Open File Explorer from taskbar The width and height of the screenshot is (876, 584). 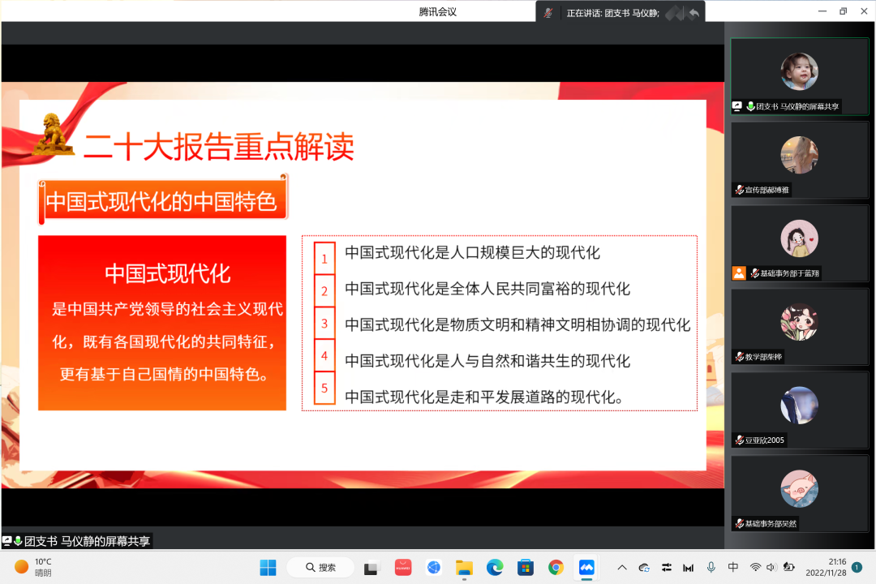pyautogui.click(x=464, y=567)
